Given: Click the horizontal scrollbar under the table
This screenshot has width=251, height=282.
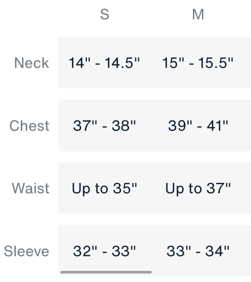Looking at the screenshot, I should click(x=106, y=272).
